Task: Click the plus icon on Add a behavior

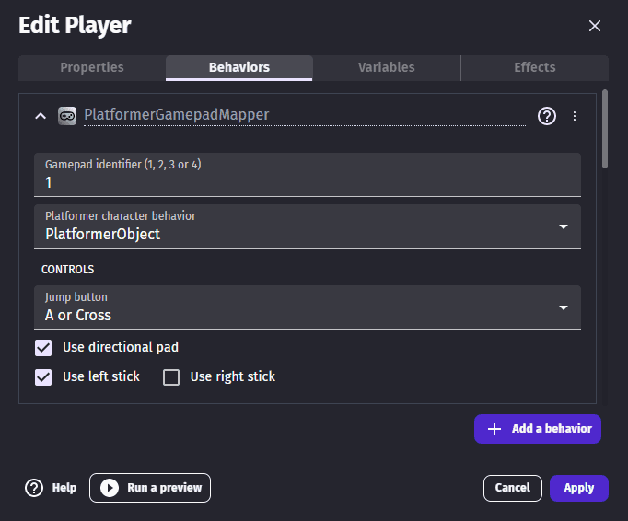Action: [x=494, y=429]
